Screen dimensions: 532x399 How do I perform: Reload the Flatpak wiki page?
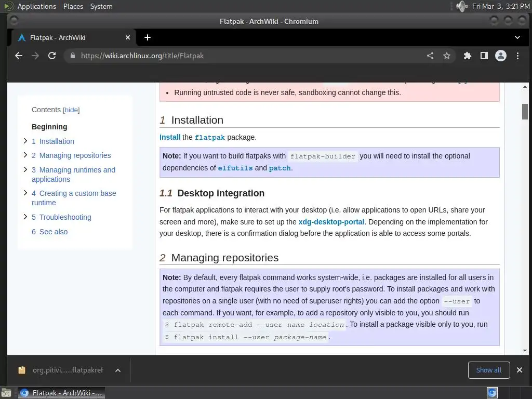point(52,56)
